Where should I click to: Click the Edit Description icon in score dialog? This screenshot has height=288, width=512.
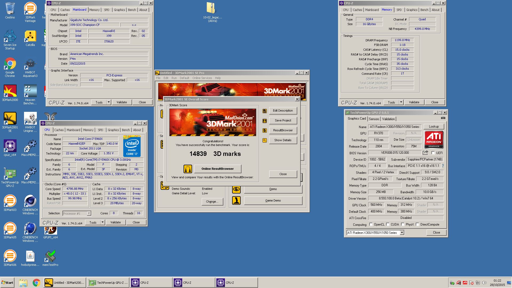pyautogui.click(x=265, y=111)
